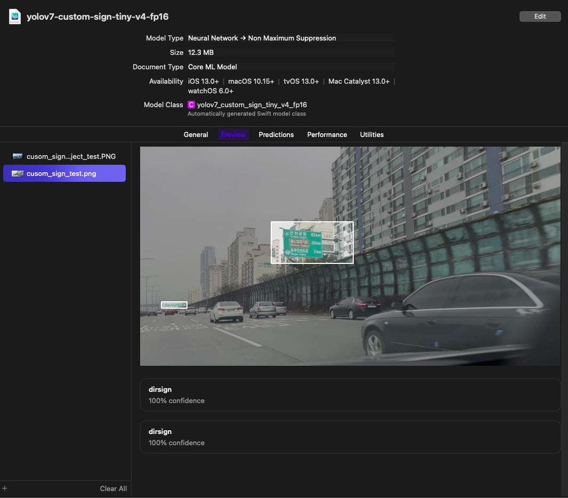The height and width of the screenshot is (498, 568).
Task: Select the cusom_sign_test.png list row
Action: 64,173
